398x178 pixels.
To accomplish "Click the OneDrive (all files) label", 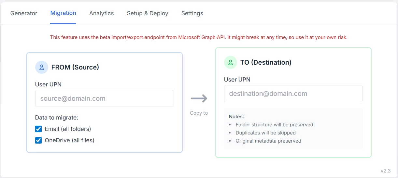I will (69, 140).
